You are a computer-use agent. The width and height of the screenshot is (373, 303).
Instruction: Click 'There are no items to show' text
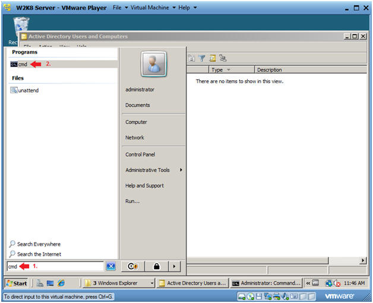pos(239,81)
